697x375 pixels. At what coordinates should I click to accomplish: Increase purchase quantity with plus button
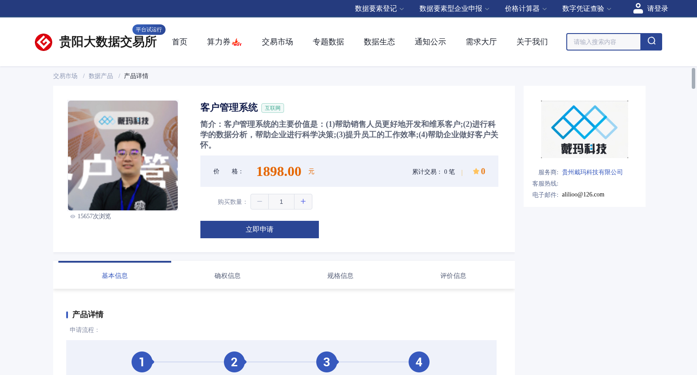click(x=303, y=202)
